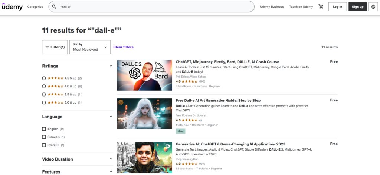Click the Log in button

point(338,7)
